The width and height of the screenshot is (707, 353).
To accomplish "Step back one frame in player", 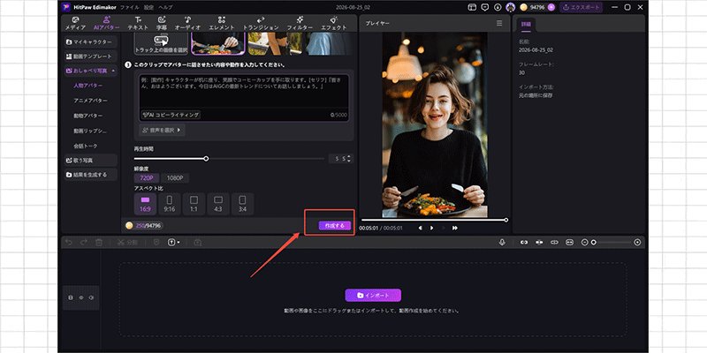I will pos(421,228).
